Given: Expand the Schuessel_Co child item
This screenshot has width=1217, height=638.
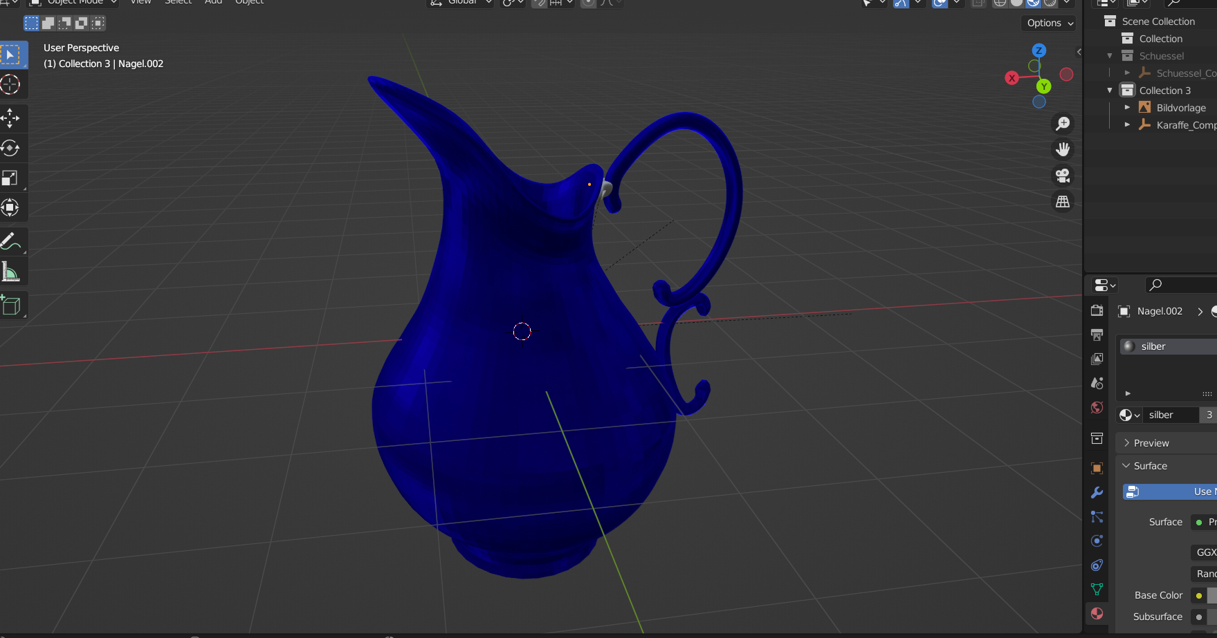Looking at the screenshot, I should 1127,73.
